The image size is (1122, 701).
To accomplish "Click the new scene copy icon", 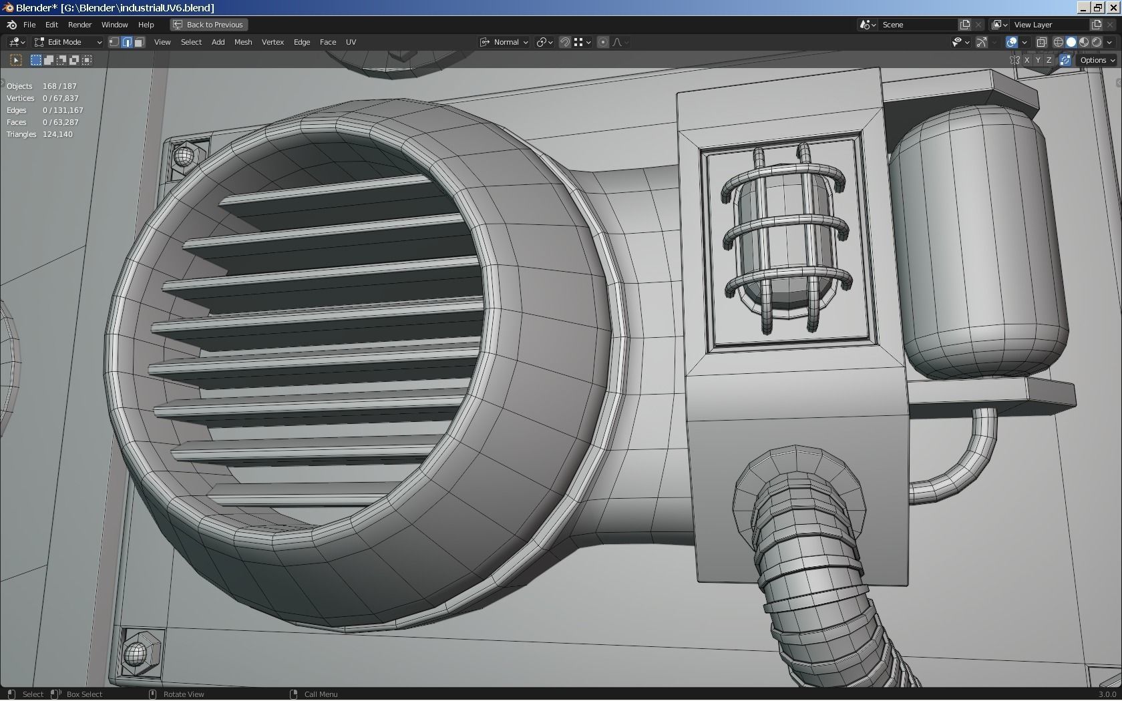I will coord(964,25).
